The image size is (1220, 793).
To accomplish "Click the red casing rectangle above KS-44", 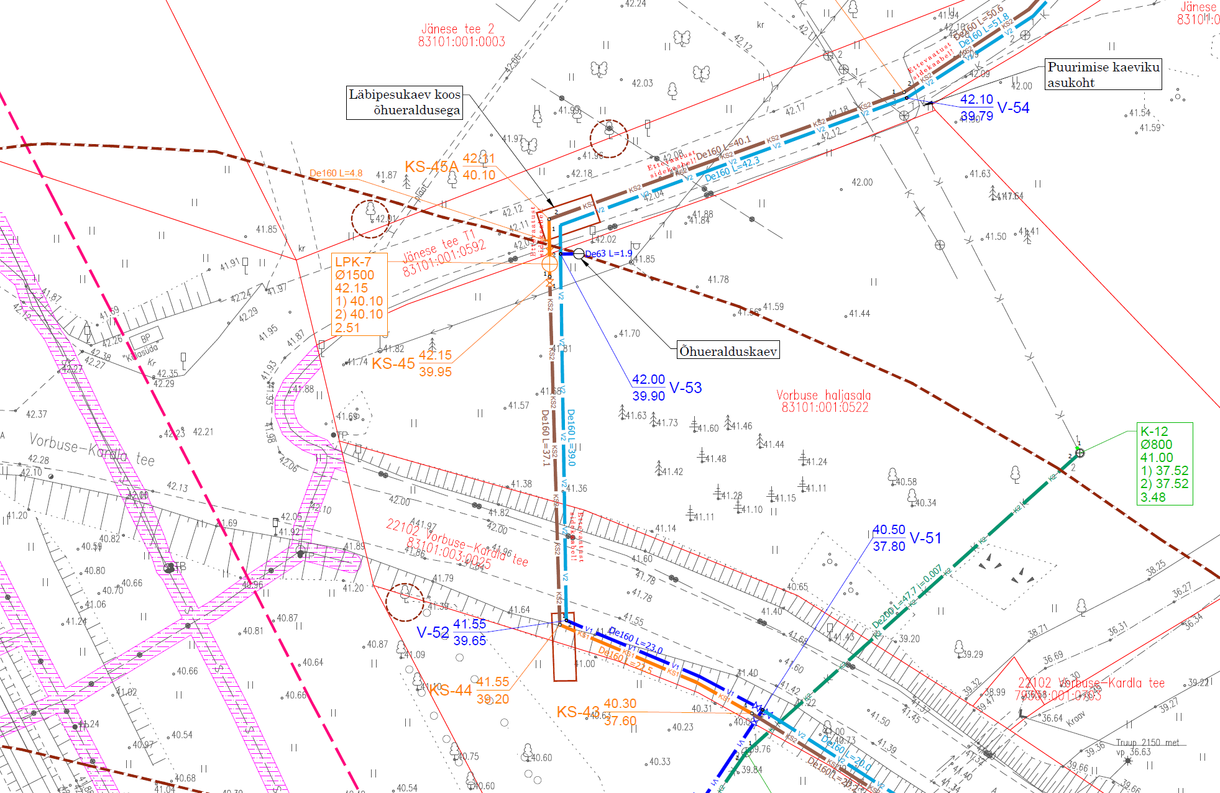I will pyautogui.click(x=564, y=648).
